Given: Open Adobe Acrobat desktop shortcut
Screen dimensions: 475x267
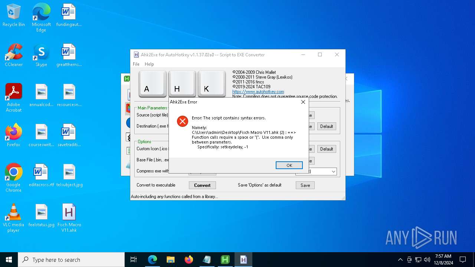Looking at the screenshot, I should [x=14, y=98].
